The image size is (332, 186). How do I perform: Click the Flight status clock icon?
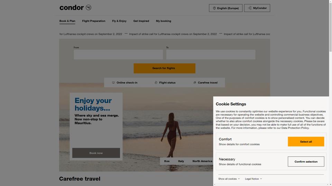[156, 83]
